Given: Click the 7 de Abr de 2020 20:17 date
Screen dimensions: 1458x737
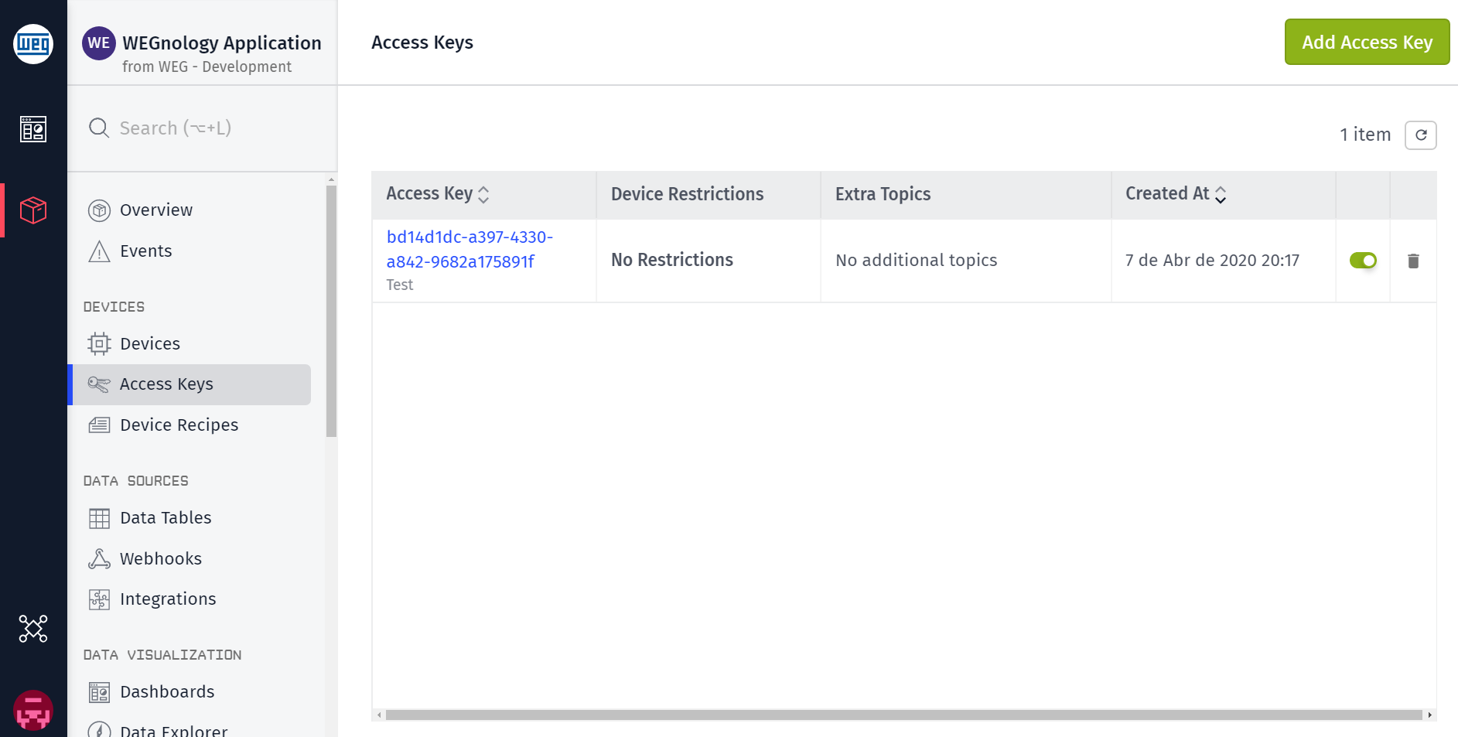Looking at the screenshot, I should pyautogui.click(x=1212, y=261).
